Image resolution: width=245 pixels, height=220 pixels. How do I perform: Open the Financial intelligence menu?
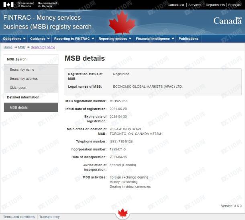coord(155,39)
